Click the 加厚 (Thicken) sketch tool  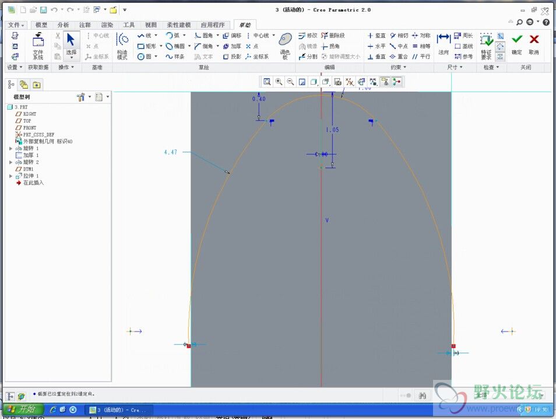(x=232, y=46)
